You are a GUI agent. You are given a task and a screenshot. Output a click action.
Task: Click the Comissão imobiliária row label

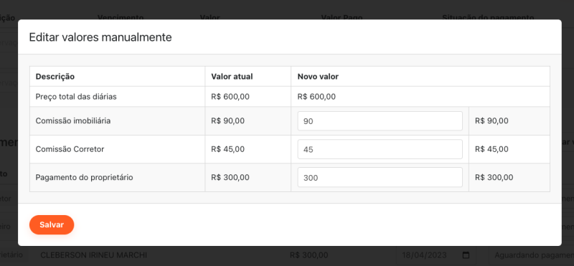(73, 120)
